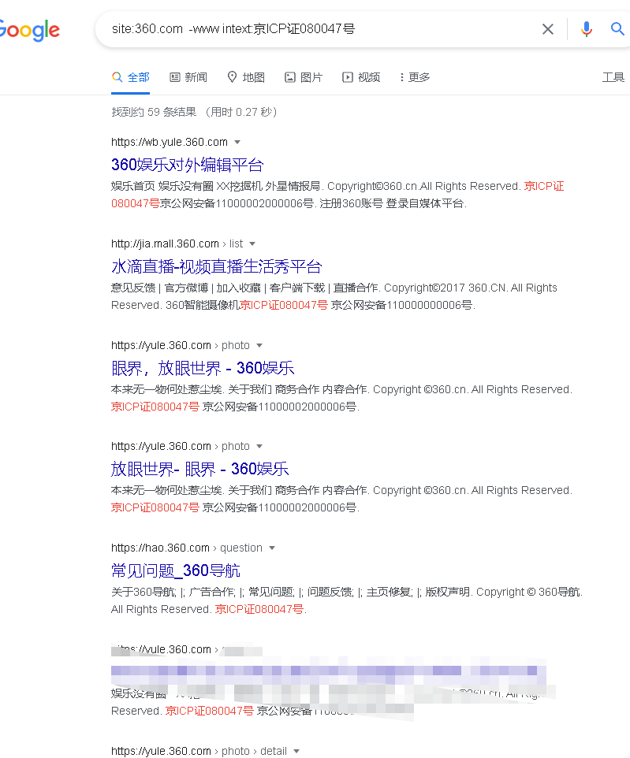The width and height of the screenshot is (630, 758).
Task: Open result 水滴直播-视频直播生活秀平台
Action: pyautogui.click(x=216, y=266)
